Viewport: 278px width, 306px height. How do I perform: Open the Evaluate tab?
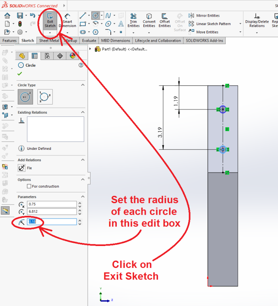coord(89,41)
